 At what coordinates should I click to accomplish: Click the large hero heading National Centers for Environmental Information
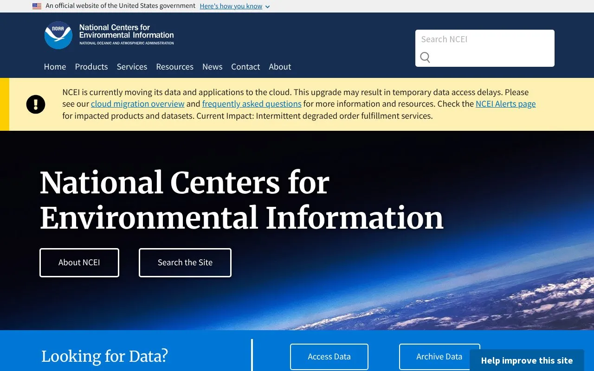(242, 200)
